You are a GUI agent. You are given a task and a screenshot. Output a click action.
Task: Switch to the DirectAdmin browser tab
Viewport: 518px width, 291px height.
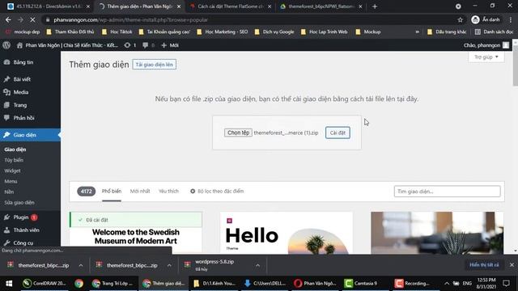coord(49,6)
